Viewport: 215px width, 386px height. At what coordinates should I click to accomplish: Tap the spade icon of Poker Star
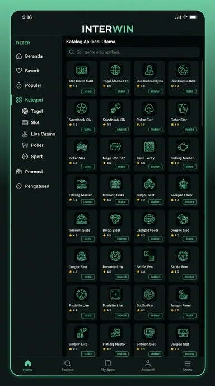[149, 108]
